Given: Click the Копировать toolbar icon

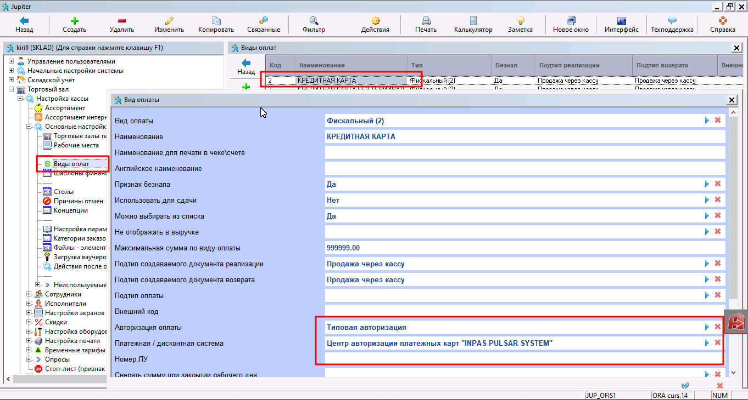Looking at the screenshot, I should coord(216,20).
